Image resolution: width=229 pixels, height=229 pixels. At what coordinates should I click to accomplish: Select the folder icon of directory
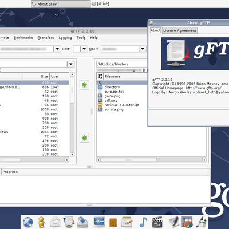[100, 87]
